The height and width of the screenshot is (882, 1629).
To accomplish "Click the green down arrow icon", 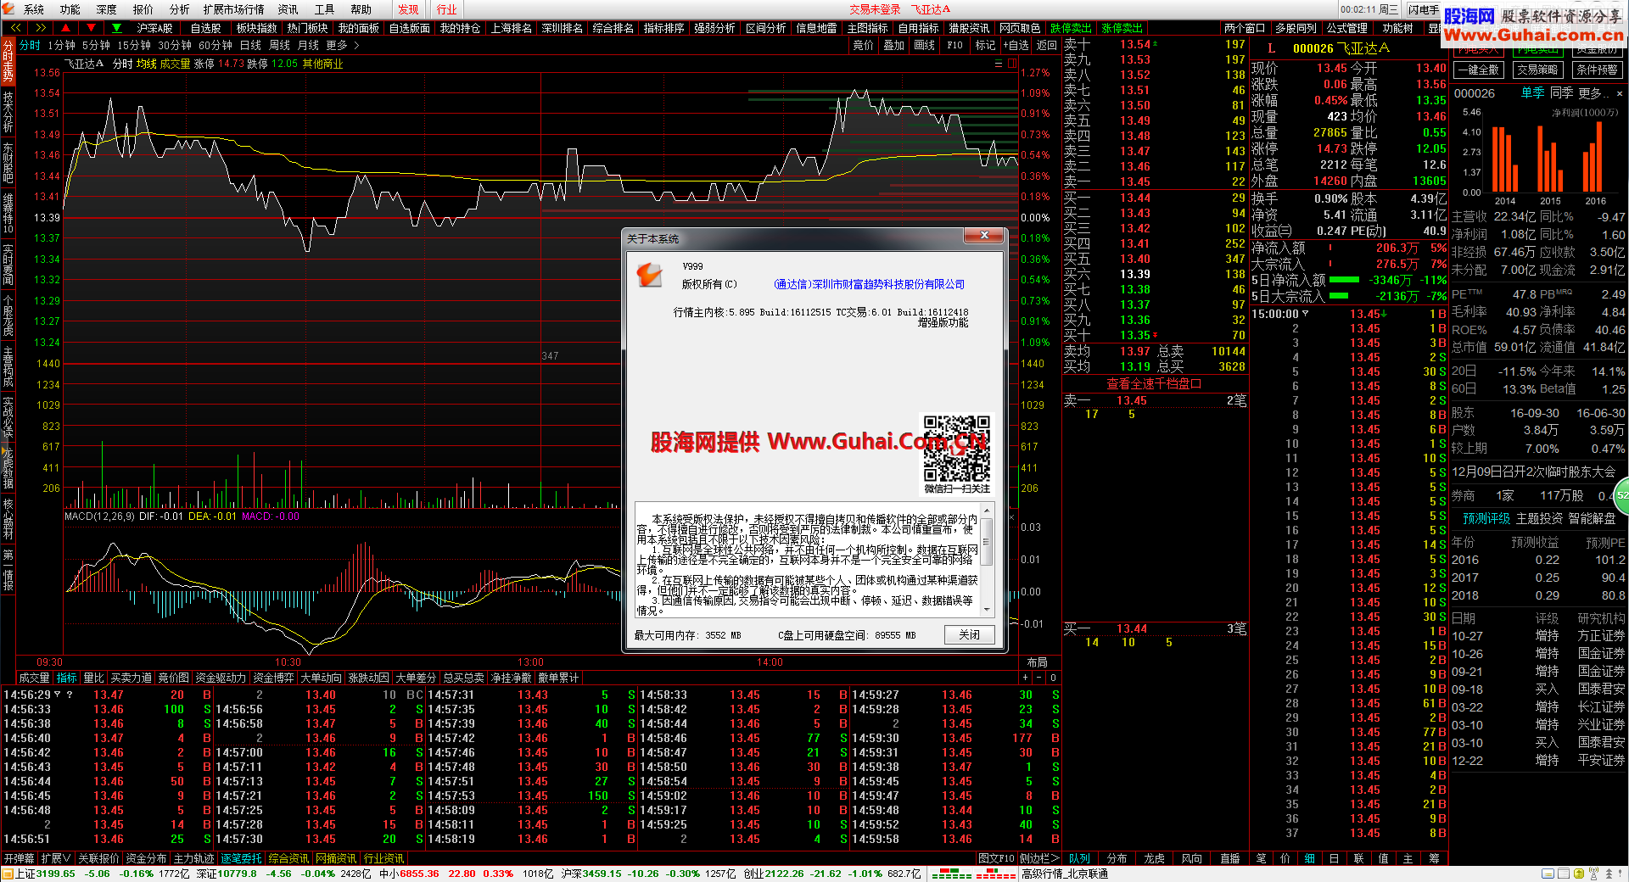I will pos(116,28).
